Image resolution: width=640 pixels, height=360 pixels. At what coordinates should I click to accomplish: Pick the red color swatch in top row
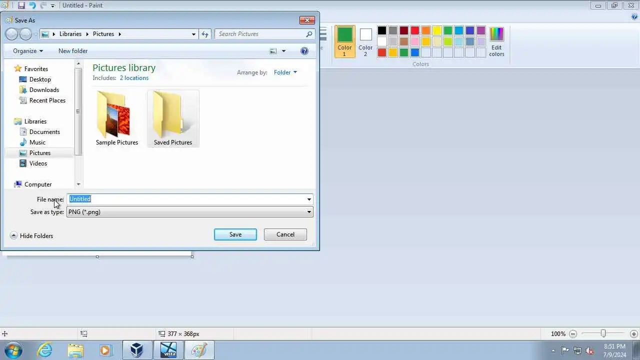click(x=415, y=30)
